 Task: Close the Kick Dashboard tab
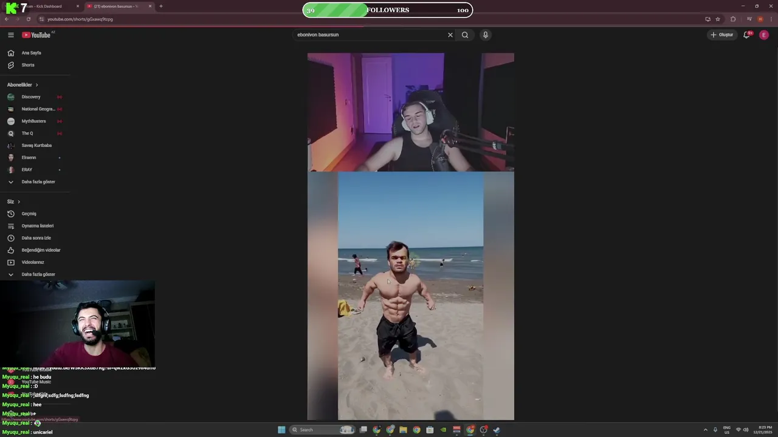(78, 6)
